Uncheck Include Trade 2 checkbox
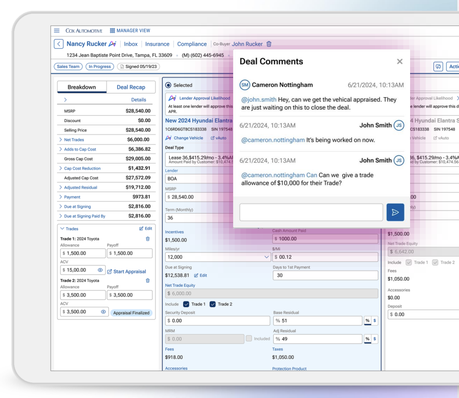459x398 pixels. click(213, 304)
